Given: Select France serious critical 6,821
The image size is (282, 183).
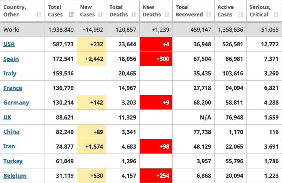Looking at the screenshot, I should click(271, 88).
